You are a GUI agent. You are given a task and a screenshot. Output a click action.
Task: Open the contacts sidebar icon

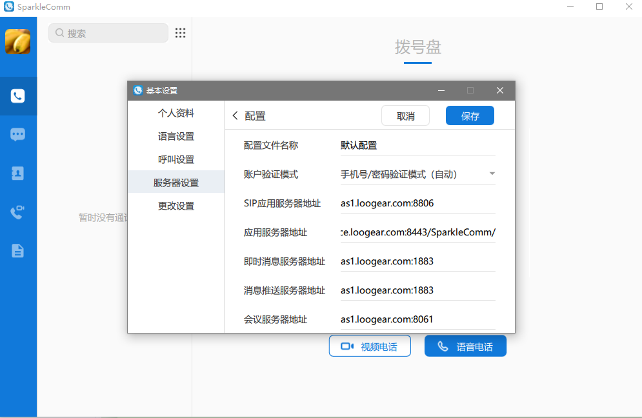coord(18,174)
